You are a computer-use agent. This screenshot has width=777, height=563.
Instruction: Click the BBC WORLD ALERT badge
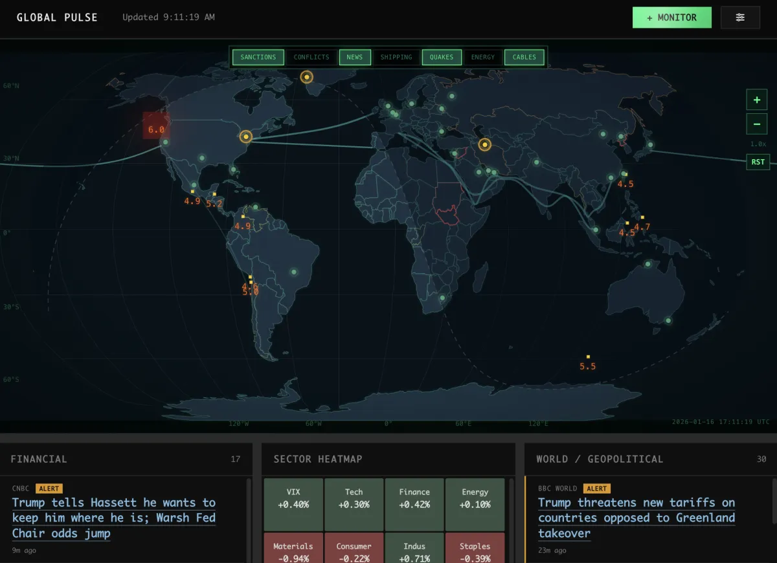[596, 489]
